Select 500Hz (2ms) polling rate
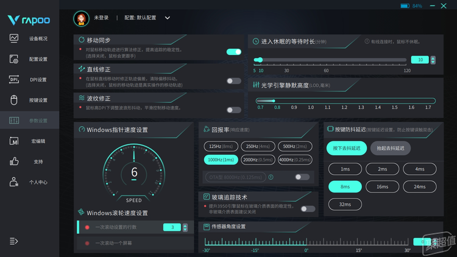457x257 pixels. click(x=295, y=146)
